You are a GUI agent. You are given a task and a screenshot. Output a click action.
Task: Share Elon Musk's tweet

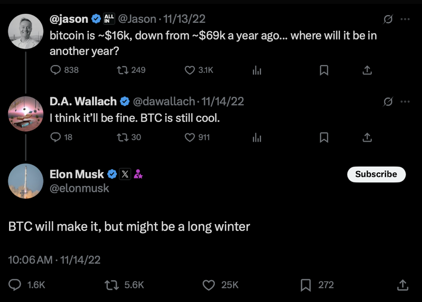[403, 285]
